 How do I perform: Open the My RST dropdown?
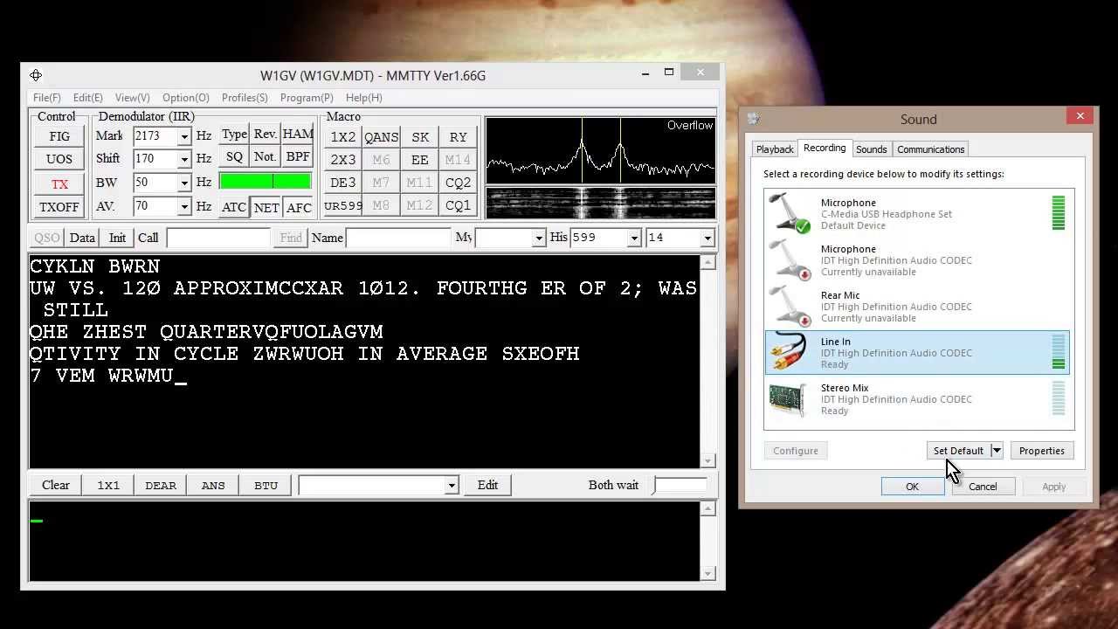click(x=538, y=238)
